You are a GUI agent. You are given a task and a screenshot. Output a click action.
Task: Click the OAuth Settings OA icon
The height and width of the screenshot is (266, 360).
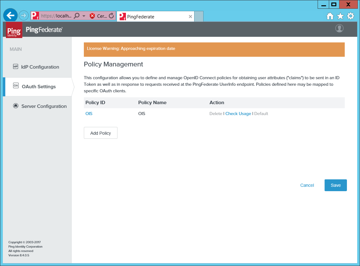16,85
